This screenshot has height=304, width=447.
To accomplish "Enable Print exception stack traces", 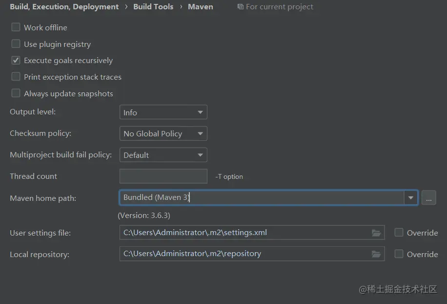I will click(x=16, y=77).
